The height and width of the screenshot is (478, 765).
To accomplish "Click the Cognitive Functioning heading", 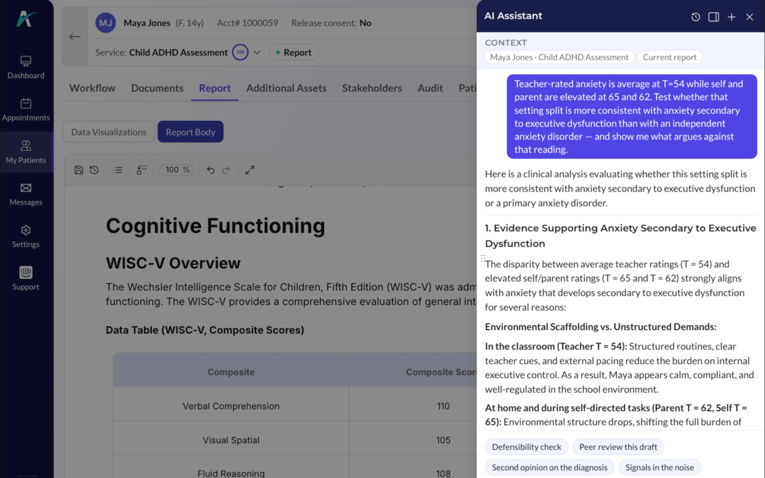I will (x=215, y=226).
